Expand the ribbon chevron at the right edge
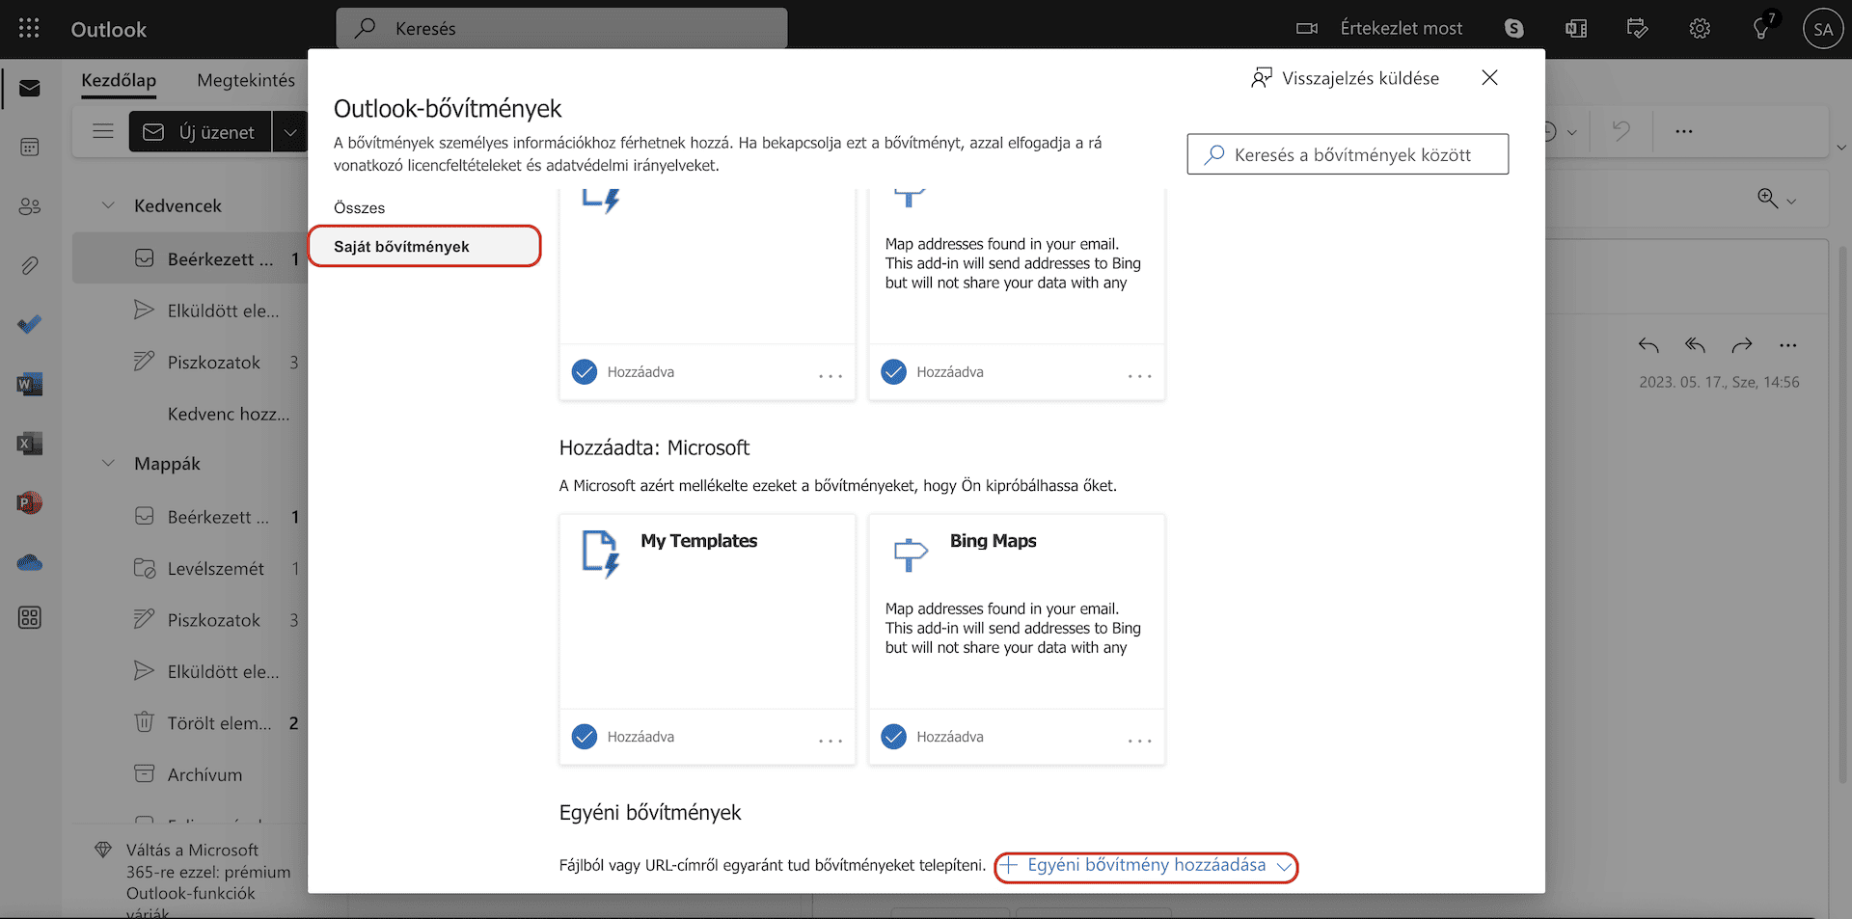The height and width of the screenshot is (919, 1852). [x=1841, y=148]
